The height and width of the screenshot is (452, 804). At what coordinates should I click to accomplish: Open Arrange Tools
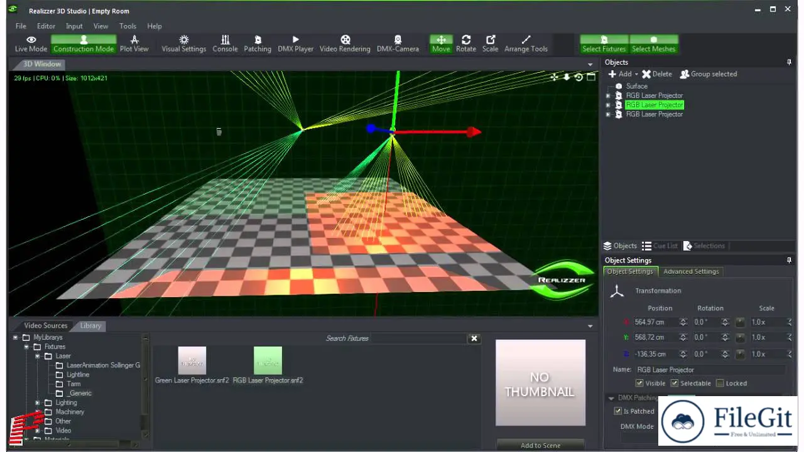(526, 44)
